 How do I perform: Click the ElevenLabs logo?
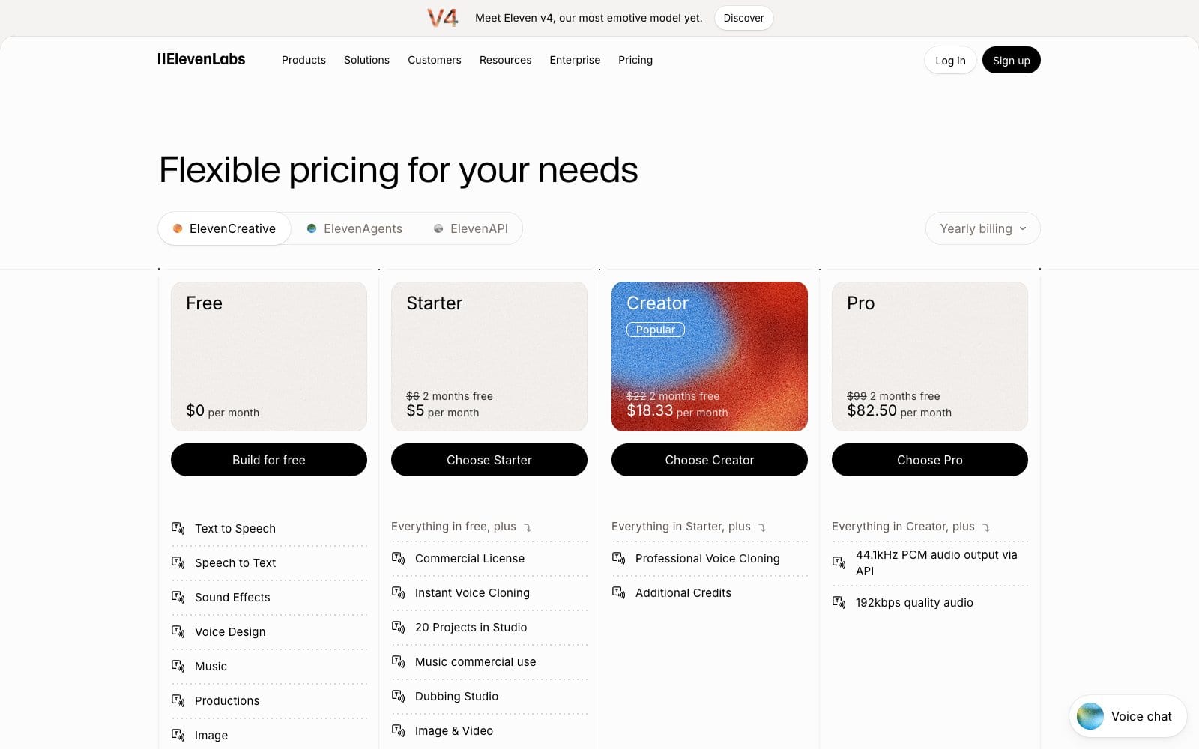click(201, 59)
